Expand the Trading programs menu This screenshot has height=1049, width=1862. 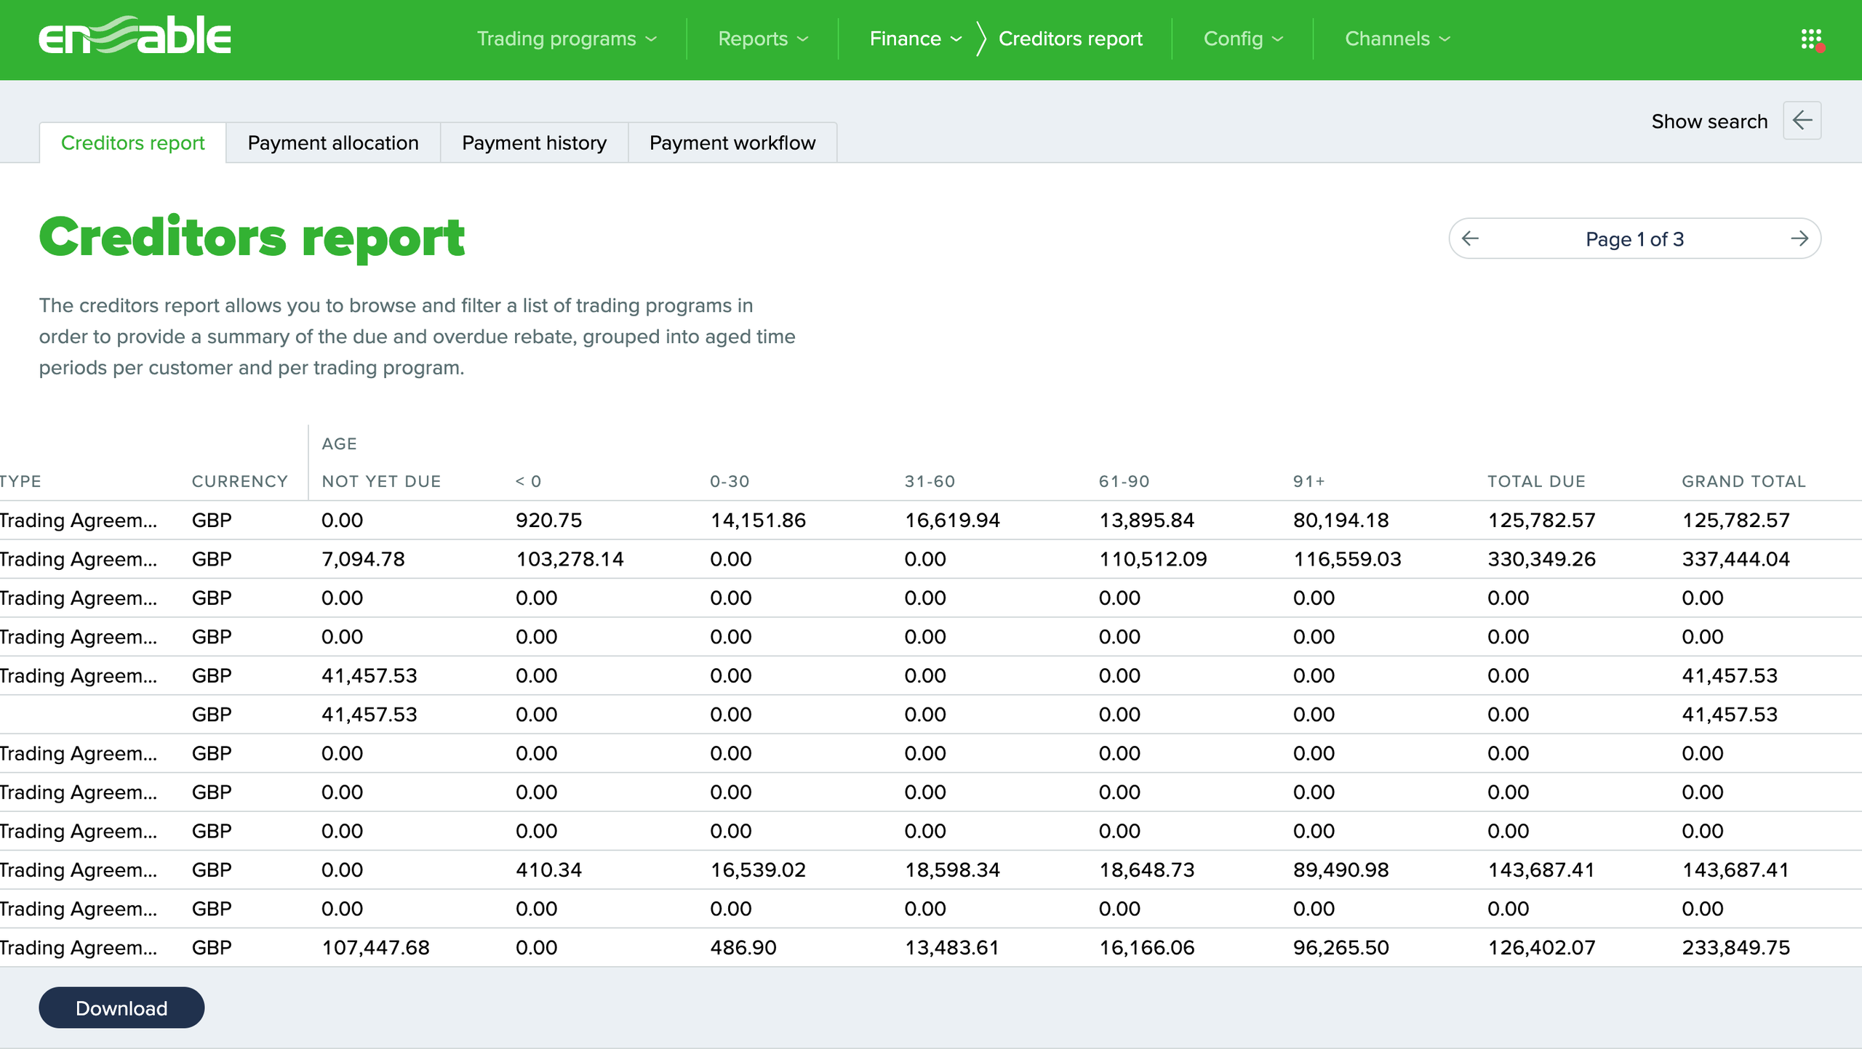[x=567, y=39]
